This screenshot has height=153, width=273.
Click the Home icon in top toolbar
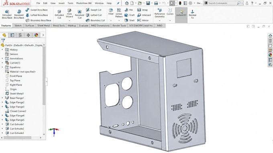coord(127,3)
